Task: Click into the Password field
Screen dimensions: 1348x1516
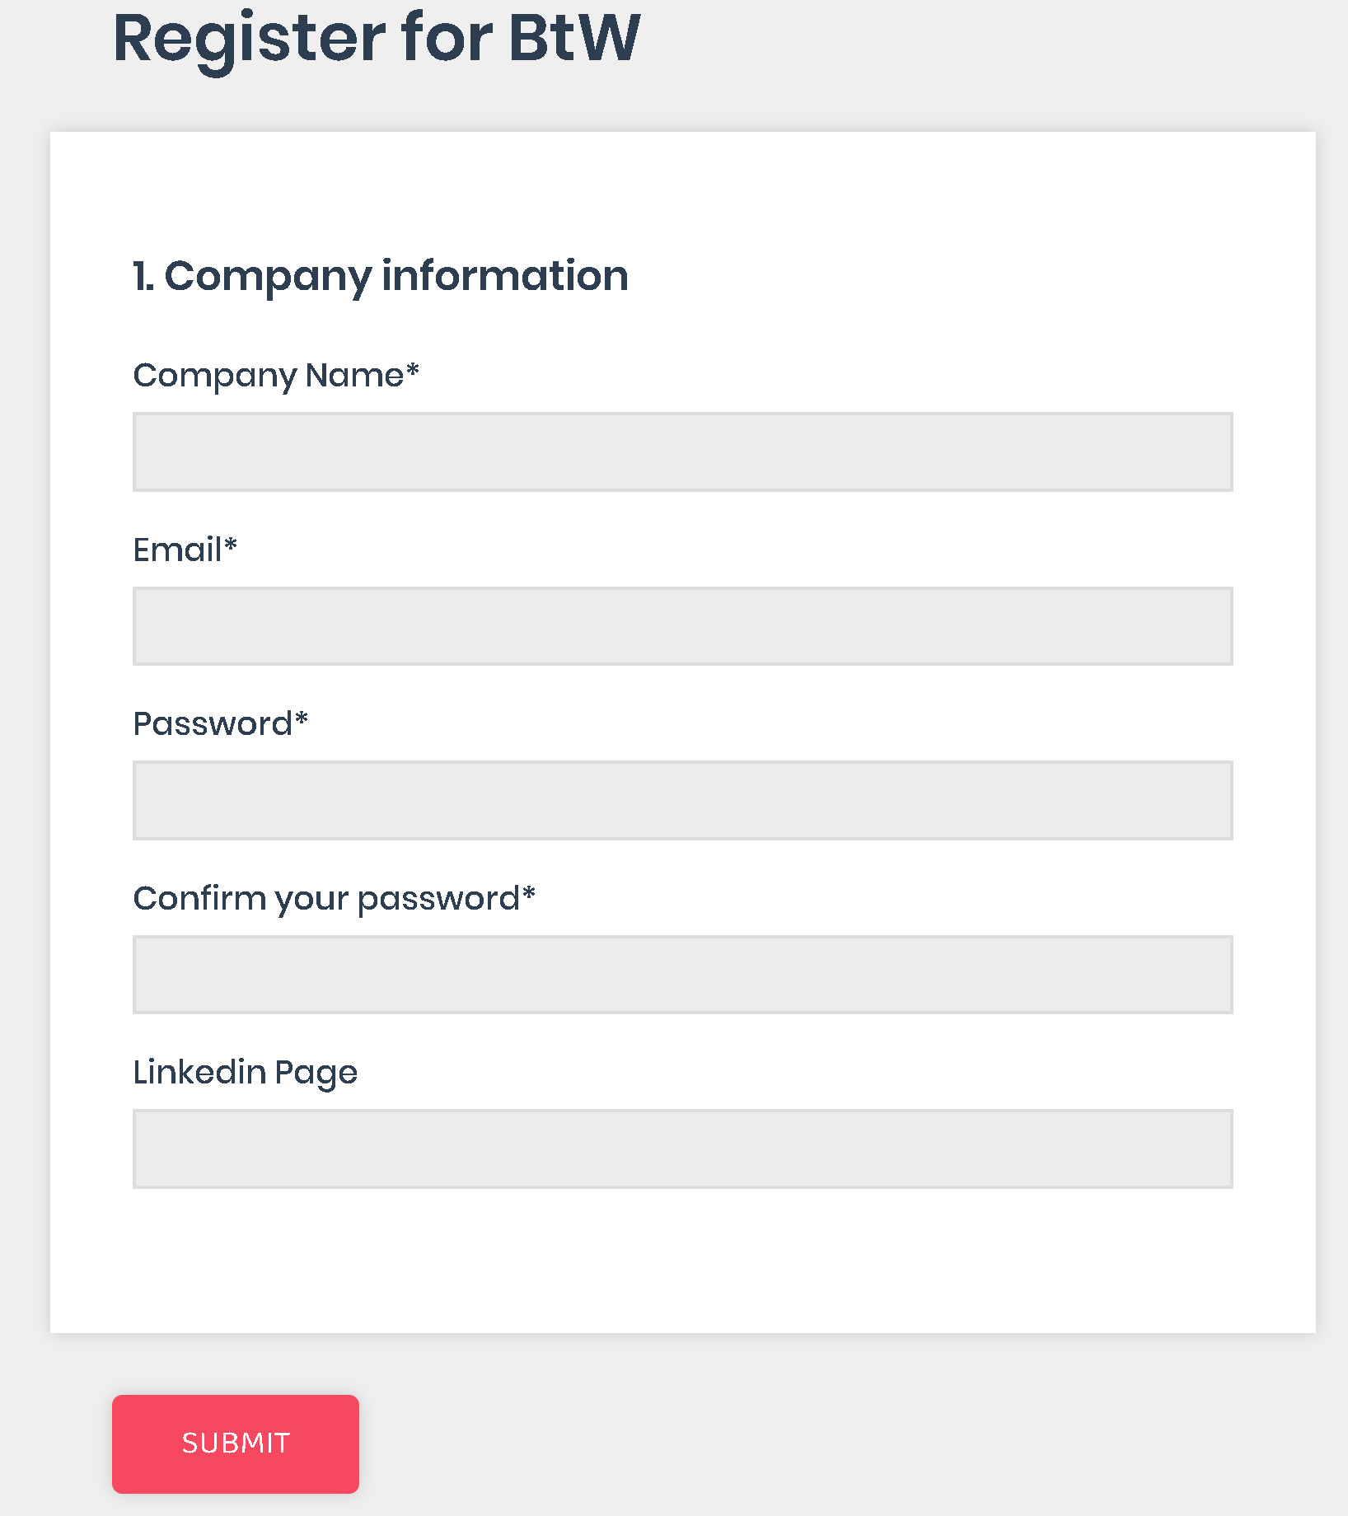Action: 682,800
